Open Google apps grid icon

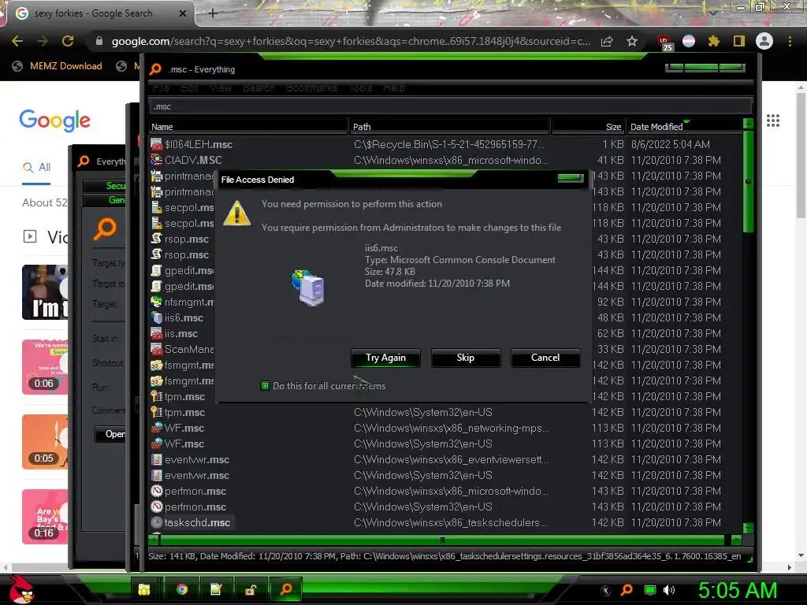[772, 121]
